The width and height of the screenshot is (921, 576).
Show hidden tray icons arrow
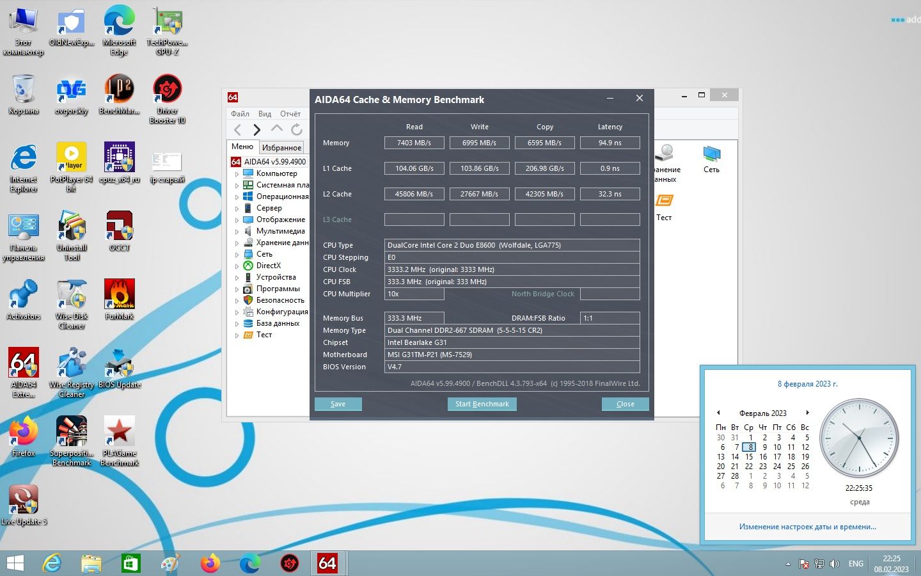click(788, 564)
